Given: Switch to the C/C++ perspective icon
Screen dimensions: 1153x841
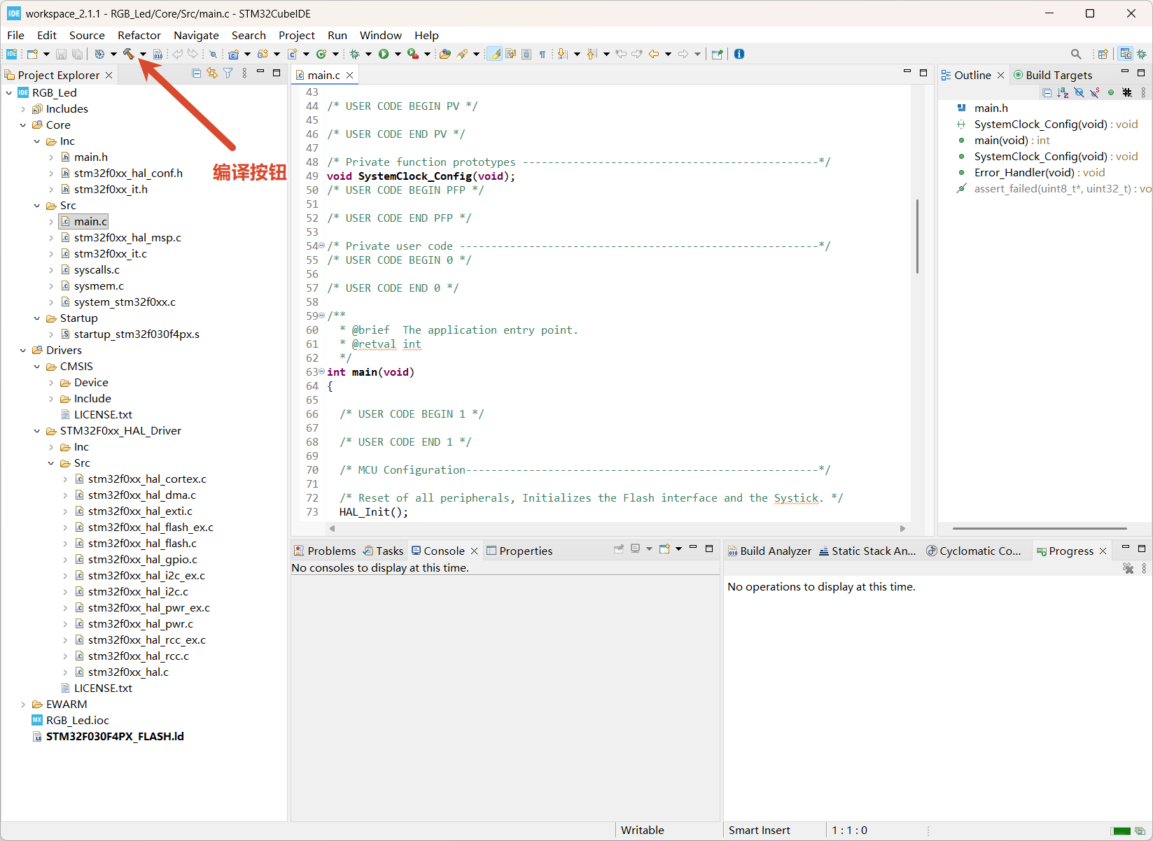Looking at the screenshot, I should [x=1126, y=54].
